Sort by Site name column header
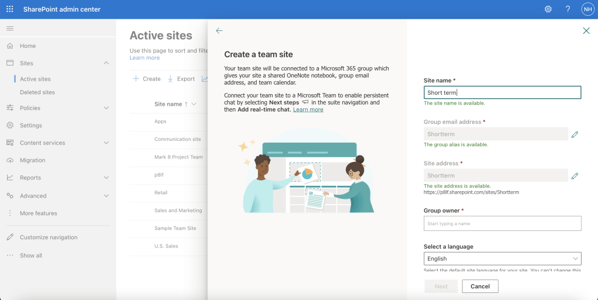Screen dimensions: 598x300 168,104
